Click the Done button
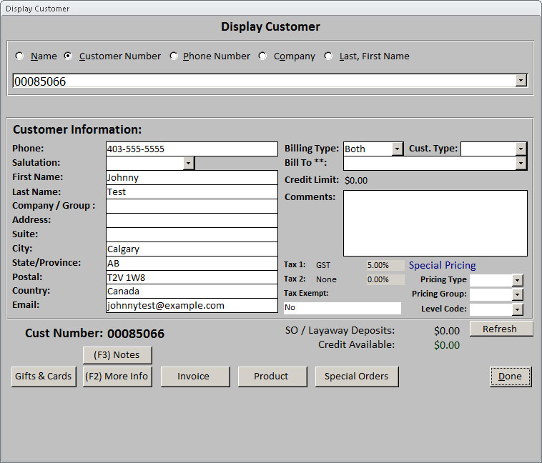This screenshot has height=463, width=542. pyautogui.click(x=511, y=377)
